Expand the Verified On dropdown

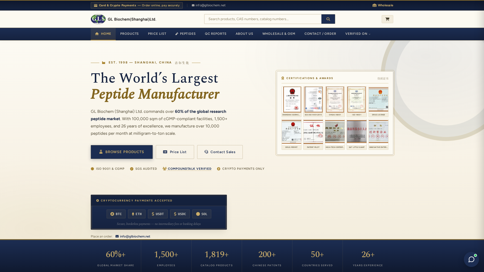[358, 34]
